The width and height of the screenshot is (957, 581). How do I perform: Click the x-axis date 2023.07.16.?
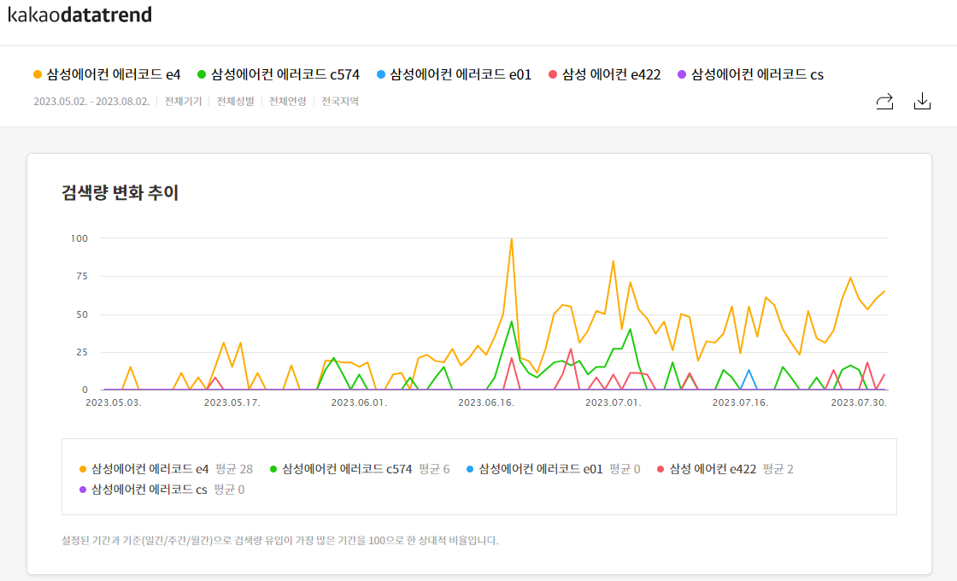[x=740, y=402]
